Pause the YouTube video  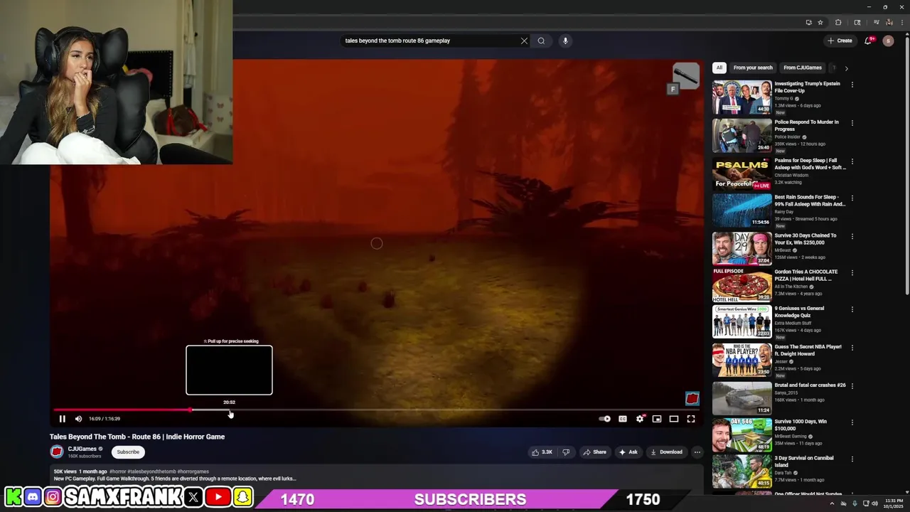coord(62,419)
